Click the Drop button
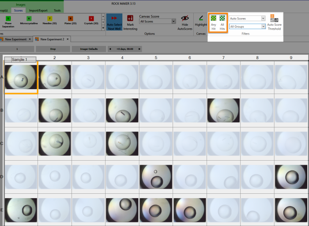The height and width of the screenshot is (226, 309). pyautogui.click(x=53, y=49)
